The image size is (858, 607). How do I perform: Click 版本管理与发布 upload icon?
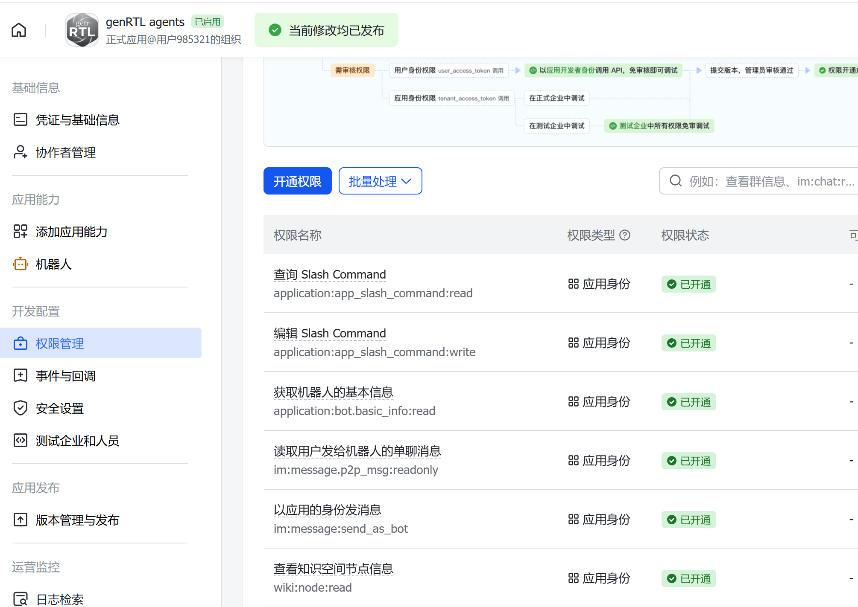(x=20, y=520)
